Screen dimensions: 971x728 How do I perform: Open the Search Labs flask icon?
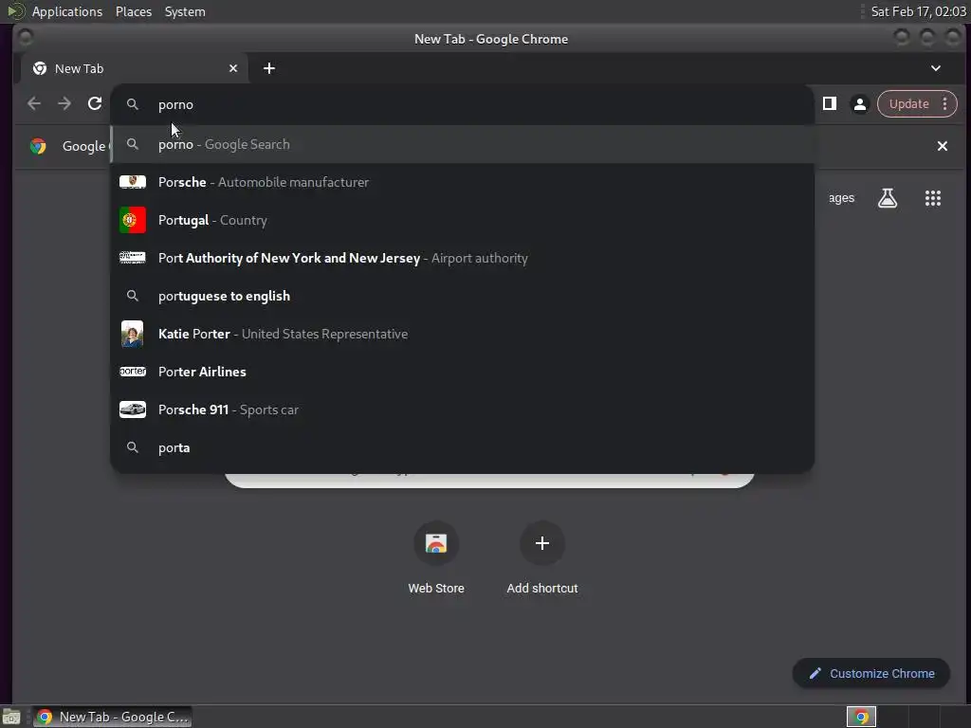888,198
